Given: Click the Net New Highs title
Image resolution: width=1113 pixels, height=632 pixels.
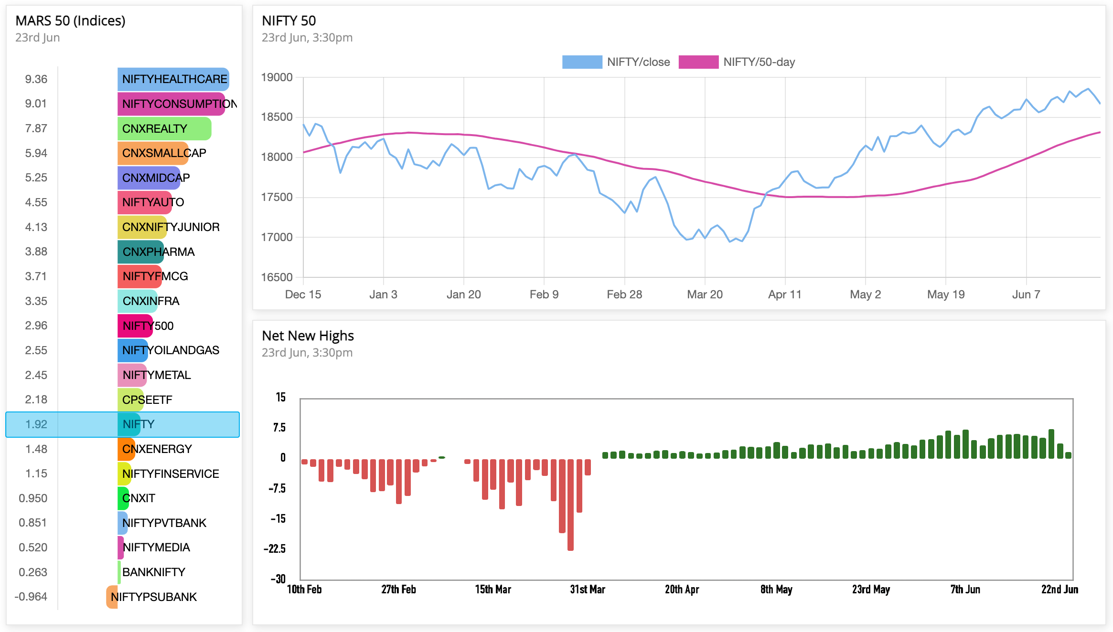Looking at the screenshot, I should pos(308,336).
